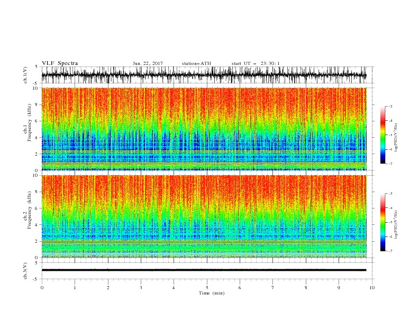Click the ch.2 spectrogram color scale bar

[x=382, y=222]
